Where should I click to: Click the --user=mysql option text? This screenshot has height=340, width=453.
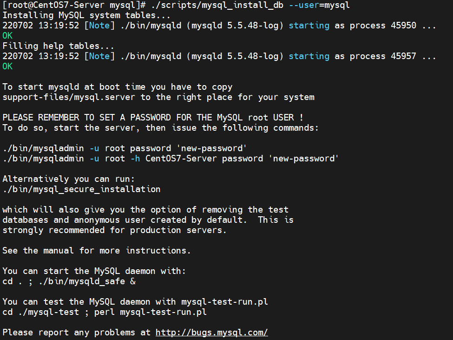point(319,5)
